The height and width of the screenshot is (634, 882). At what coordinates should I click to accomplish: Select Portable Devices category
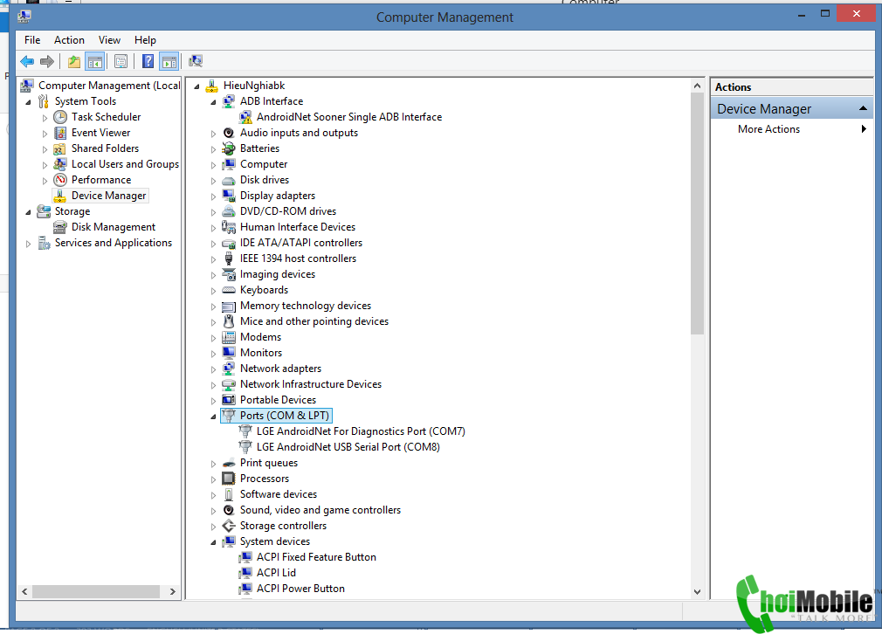click(x=278, y=400)
